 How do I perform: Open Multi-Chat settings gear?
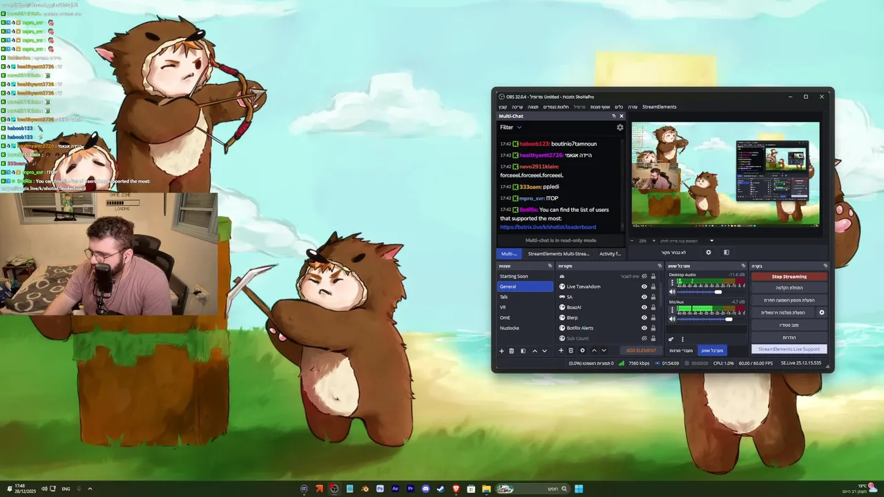point(619,127)
